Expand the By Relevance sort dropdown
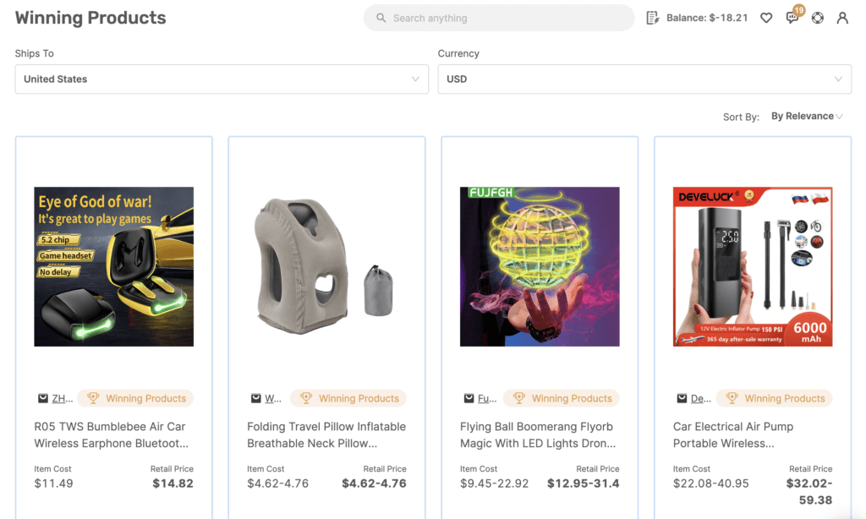The width and height of the screenshot is (866, 519). [802, 117]
